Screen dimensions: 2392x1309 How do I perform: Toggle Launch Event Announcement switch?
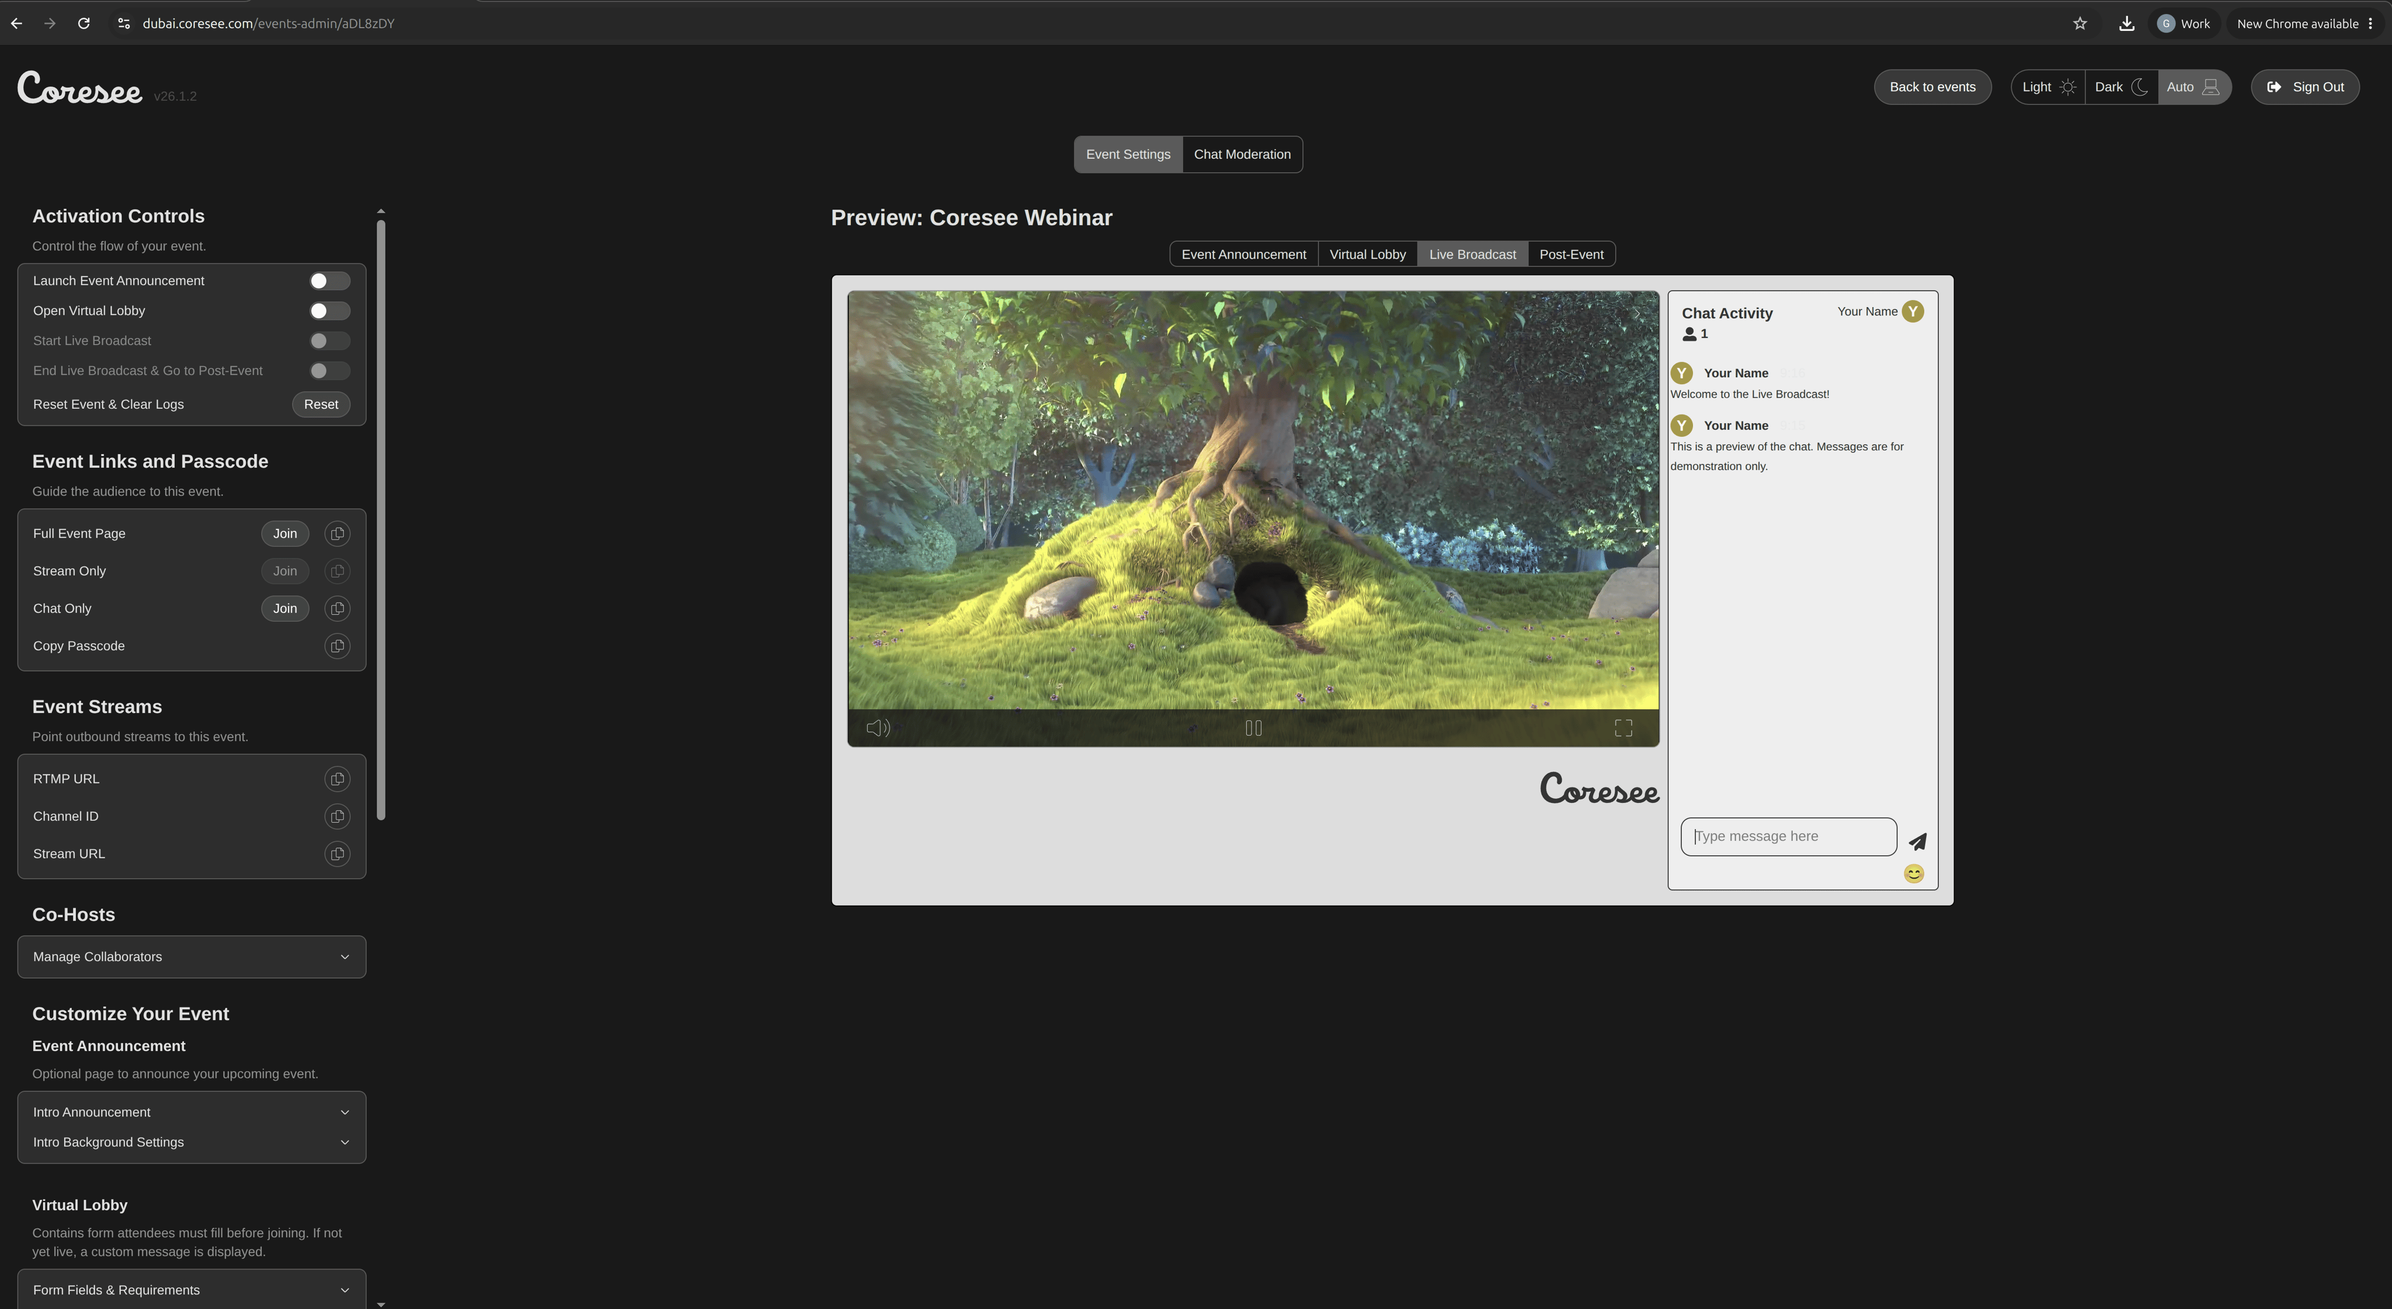329,280
